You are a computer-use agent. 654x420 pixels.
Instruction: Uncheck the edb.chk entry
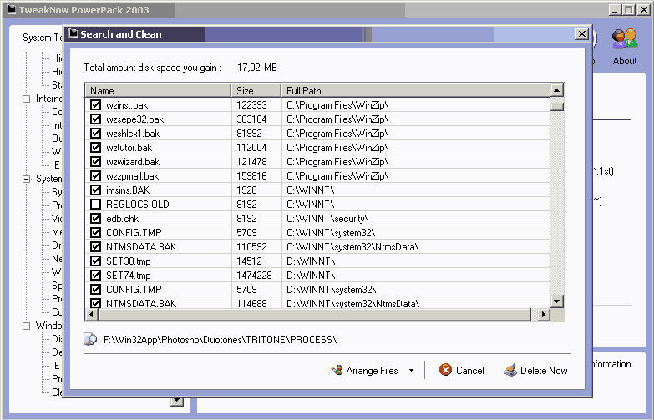pyautogui.click(x=95, y=219)
